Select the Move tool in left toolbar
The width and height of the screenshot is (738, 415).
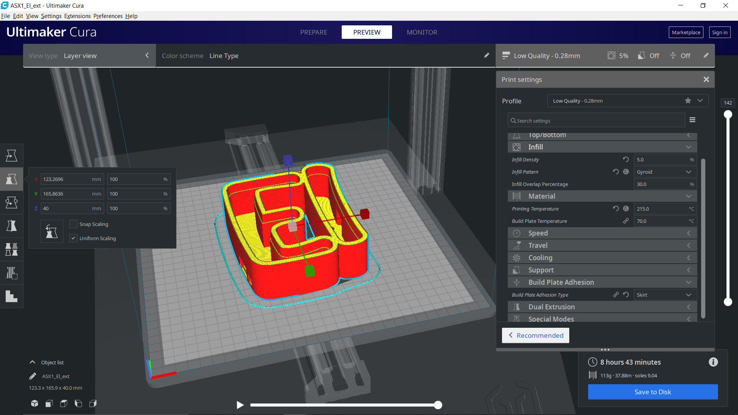pos(12,156)
